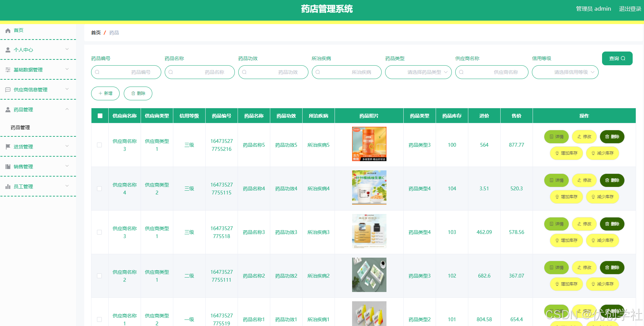
Task: Check the row checkbox for 药品名称5
Action: pos(99,145)
